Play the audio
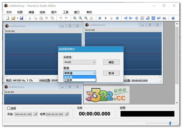182x128 pixels. tap(106, 18)
